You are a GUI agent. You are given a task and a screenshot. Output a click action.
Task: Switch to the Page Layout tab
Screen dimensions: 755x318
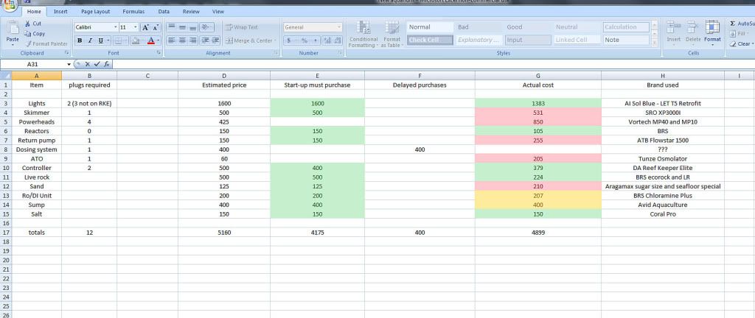click(x=95, y=12)
